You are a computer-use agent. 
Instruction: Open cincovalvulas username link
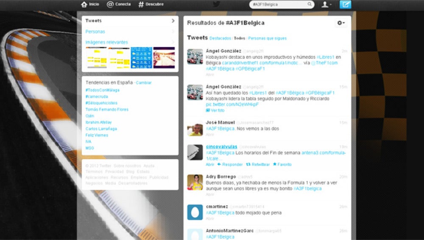(x=221, y=146)
